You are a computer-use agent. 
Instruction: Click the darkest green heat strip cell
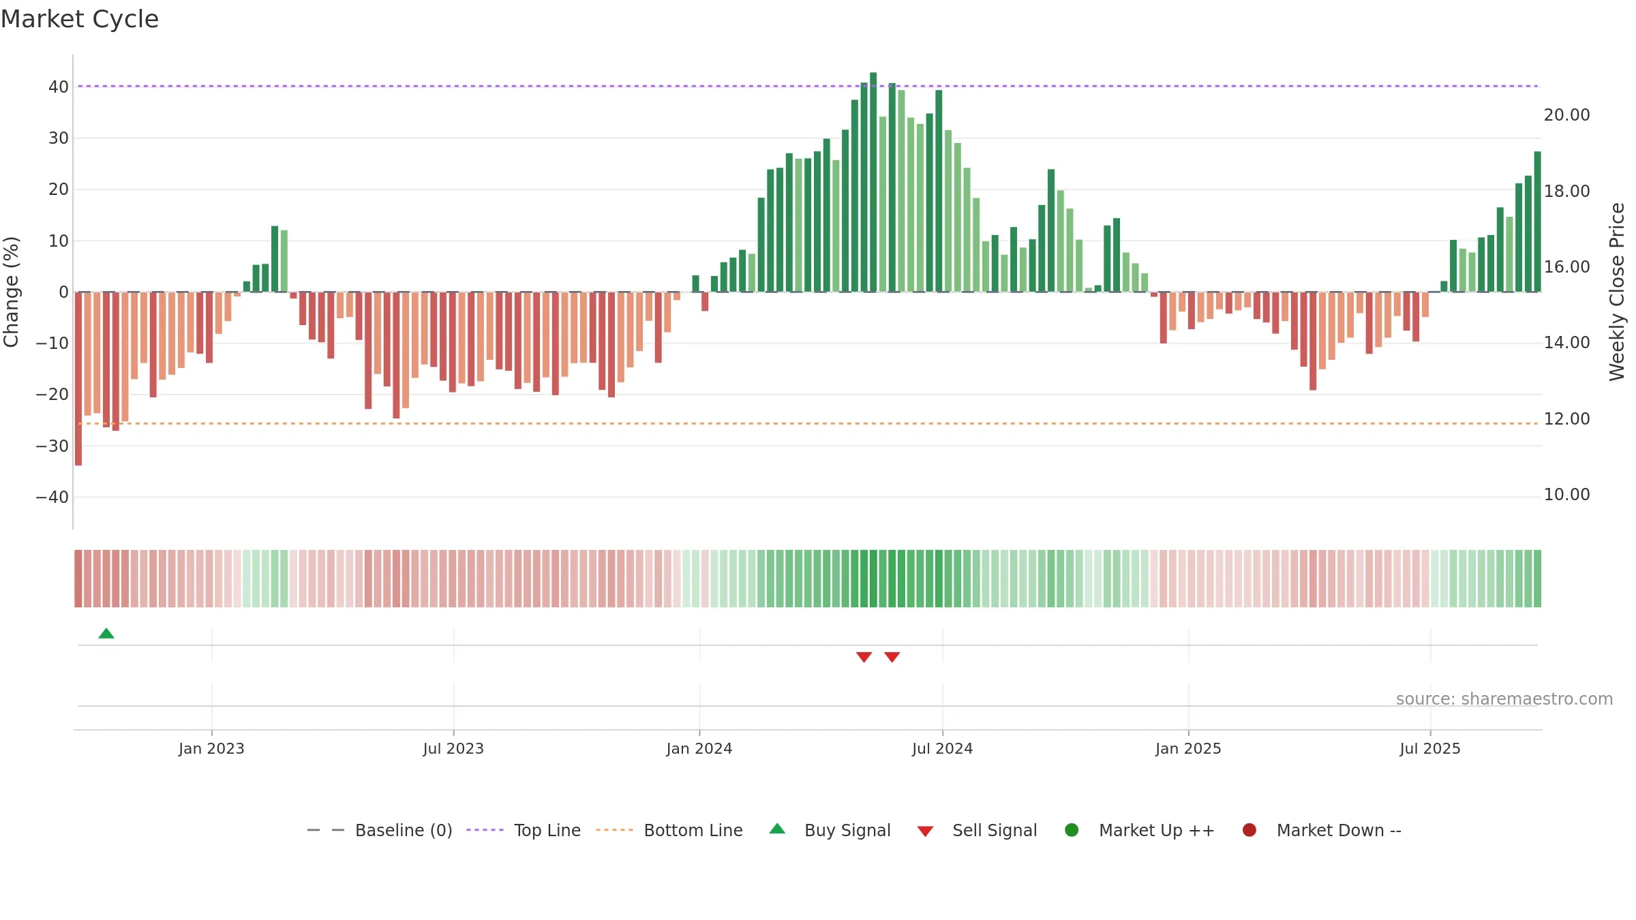point(873,579)
